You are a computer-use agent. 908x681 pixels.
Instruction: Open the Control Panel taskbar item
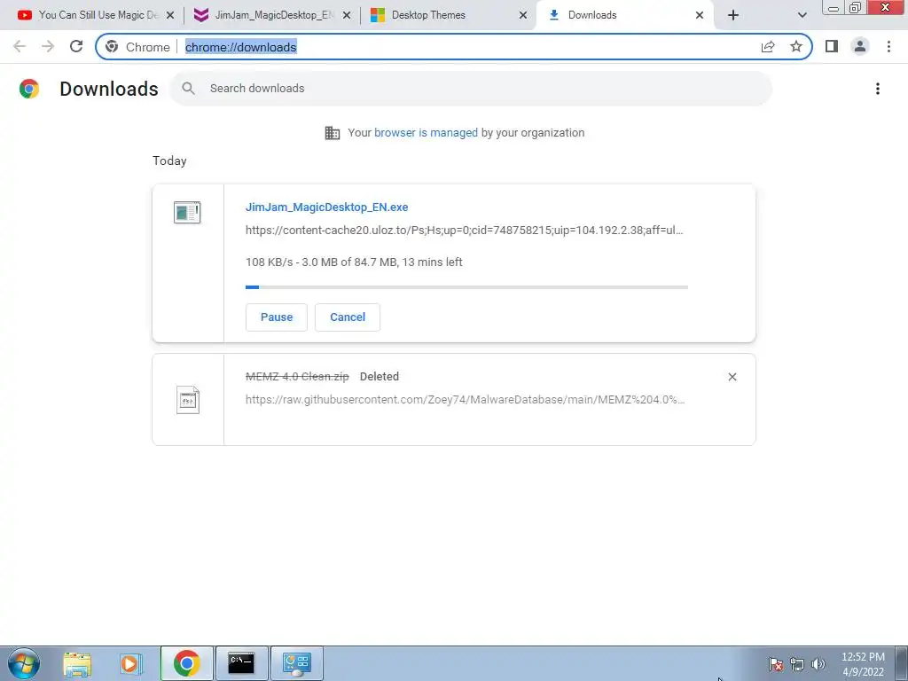[x=296, y=663]
